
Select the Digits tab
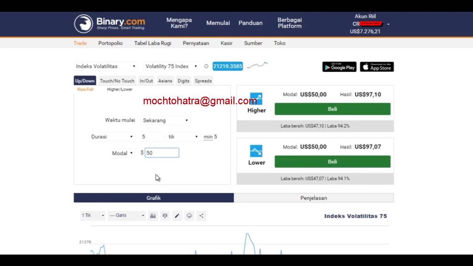183,81
